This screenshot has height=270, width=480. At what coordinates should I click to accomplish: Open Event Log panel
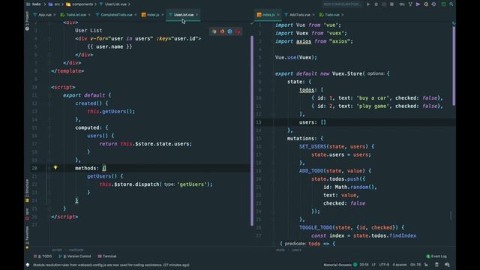coord(436,256)
